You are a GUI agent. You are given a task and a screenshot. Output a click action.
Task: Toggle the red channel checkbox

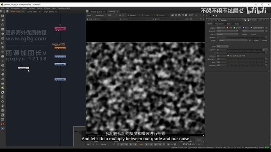point(227,28)
